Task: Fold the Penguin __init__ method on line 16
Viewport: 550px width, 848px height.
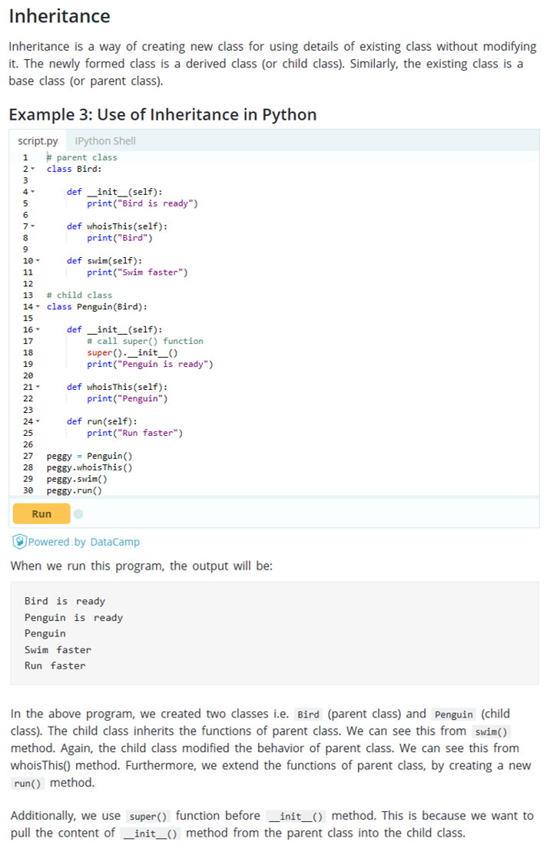Action: [x=38, y=329]
